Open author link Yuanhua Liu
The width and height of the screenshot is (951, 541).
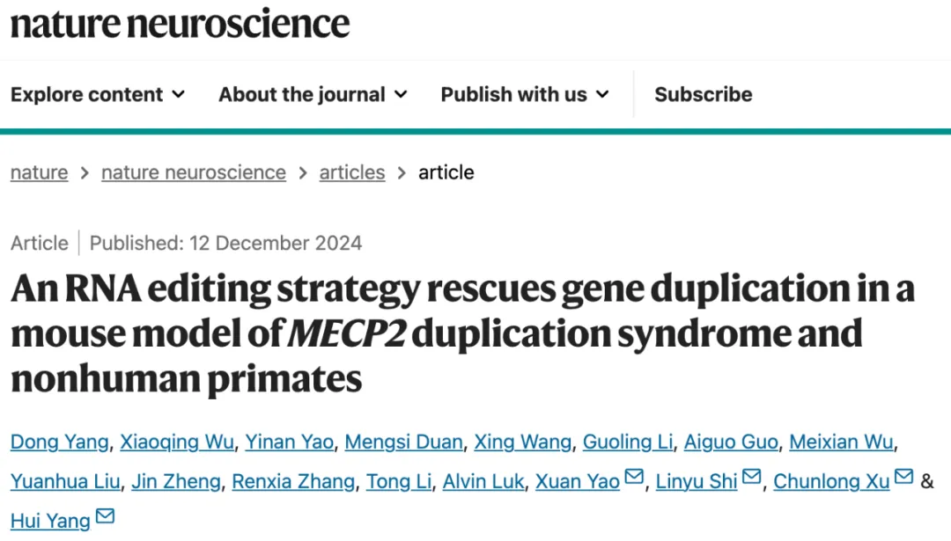click(64, 481)
